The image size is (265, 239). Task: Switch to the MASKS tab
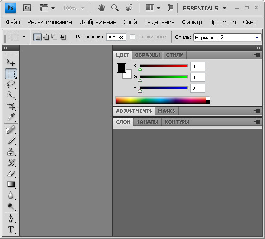click(166, 111)
